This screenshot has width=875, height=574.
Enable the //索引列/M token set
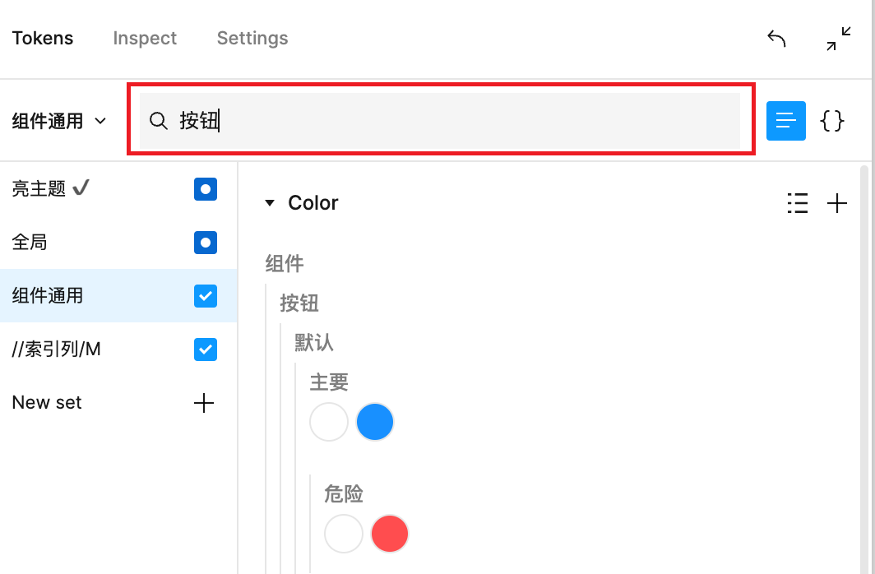[205, 349]
